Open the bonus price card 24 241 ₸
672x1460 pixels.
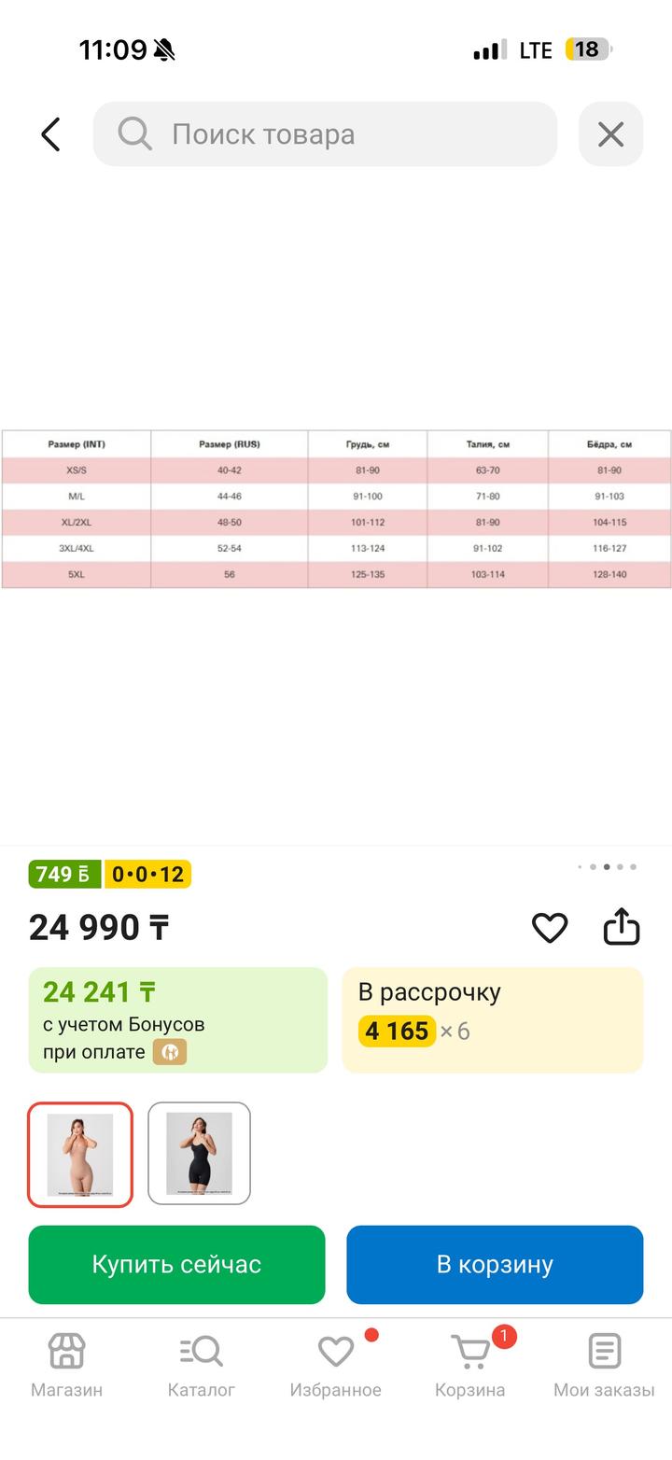tap(177, 1019)
